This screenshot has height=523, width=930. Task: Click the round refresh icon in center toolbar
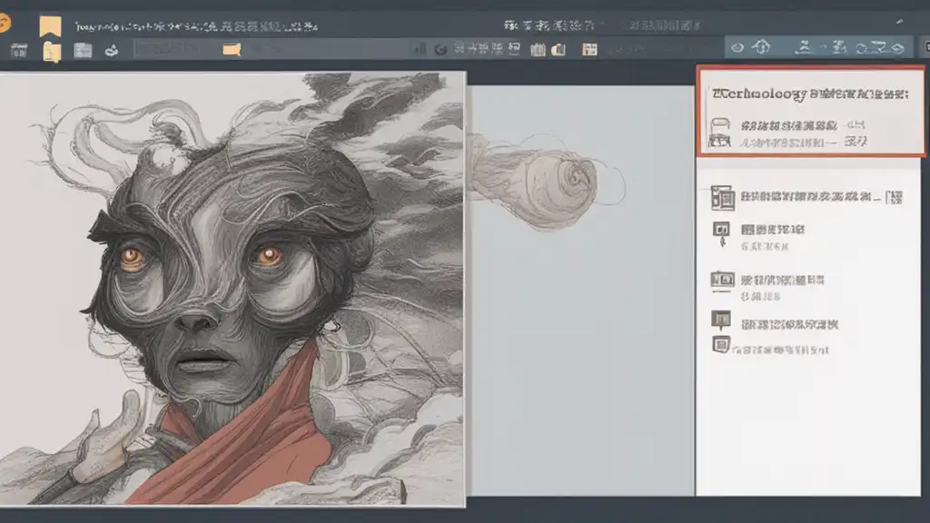pyautogui.click(x=441, y=50)
